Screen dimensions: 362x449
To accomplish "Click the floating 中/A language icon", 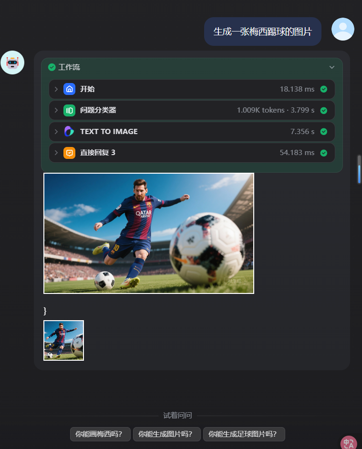I will [x=349, y=443].
